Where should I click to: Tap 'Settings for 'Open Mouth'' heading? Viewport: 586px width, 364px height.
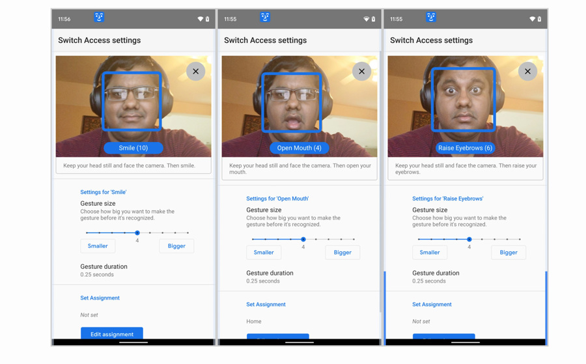277,199
